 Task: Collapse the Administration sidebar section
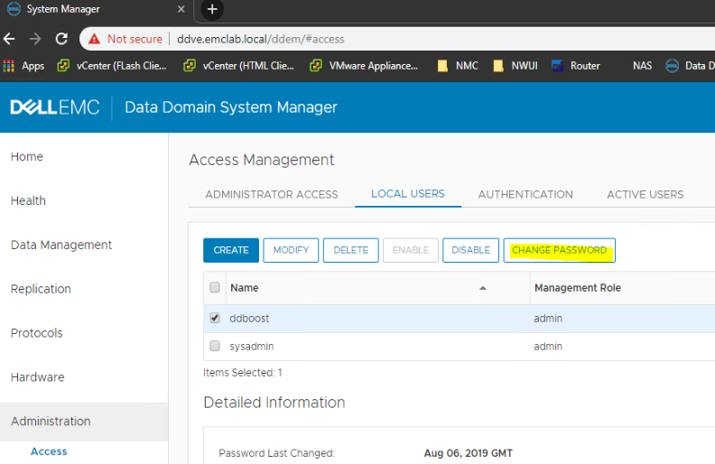[51, 421]
